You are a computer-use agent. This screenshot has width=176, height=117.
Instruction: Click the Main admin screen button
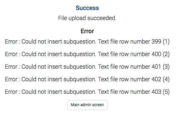87,105
